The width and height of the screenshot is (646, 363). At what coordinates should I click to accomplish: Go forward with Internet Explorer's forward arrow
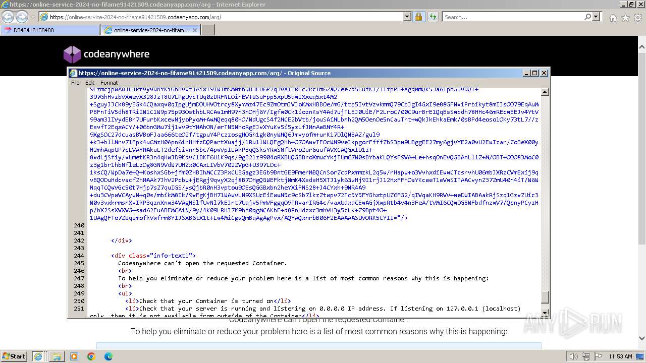pos(22,17)
